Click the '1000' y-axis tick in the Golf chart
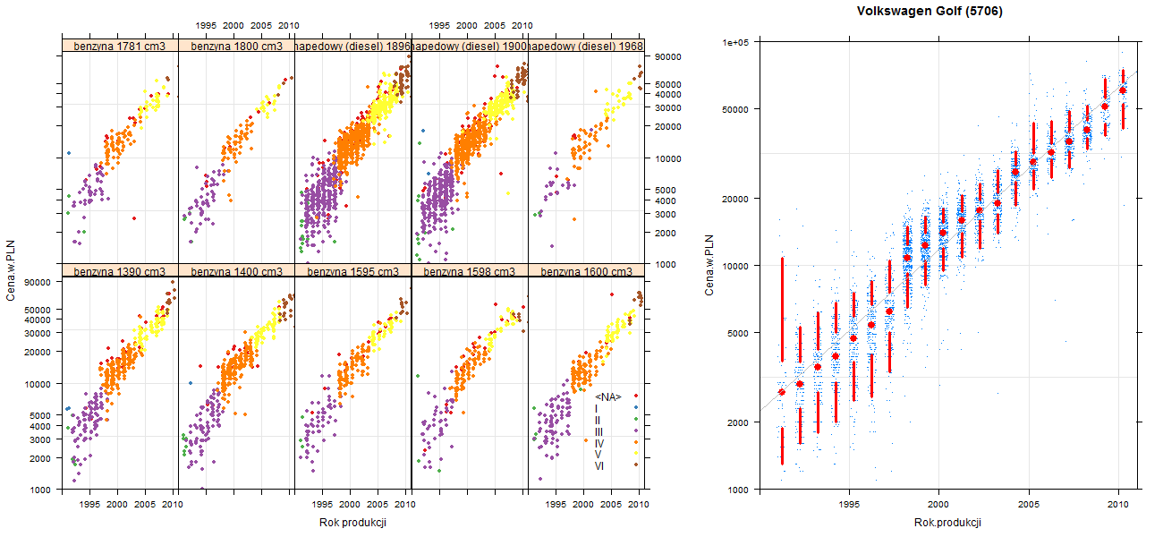The width and height of the screenshot is (1163, 537). [739, 490]
